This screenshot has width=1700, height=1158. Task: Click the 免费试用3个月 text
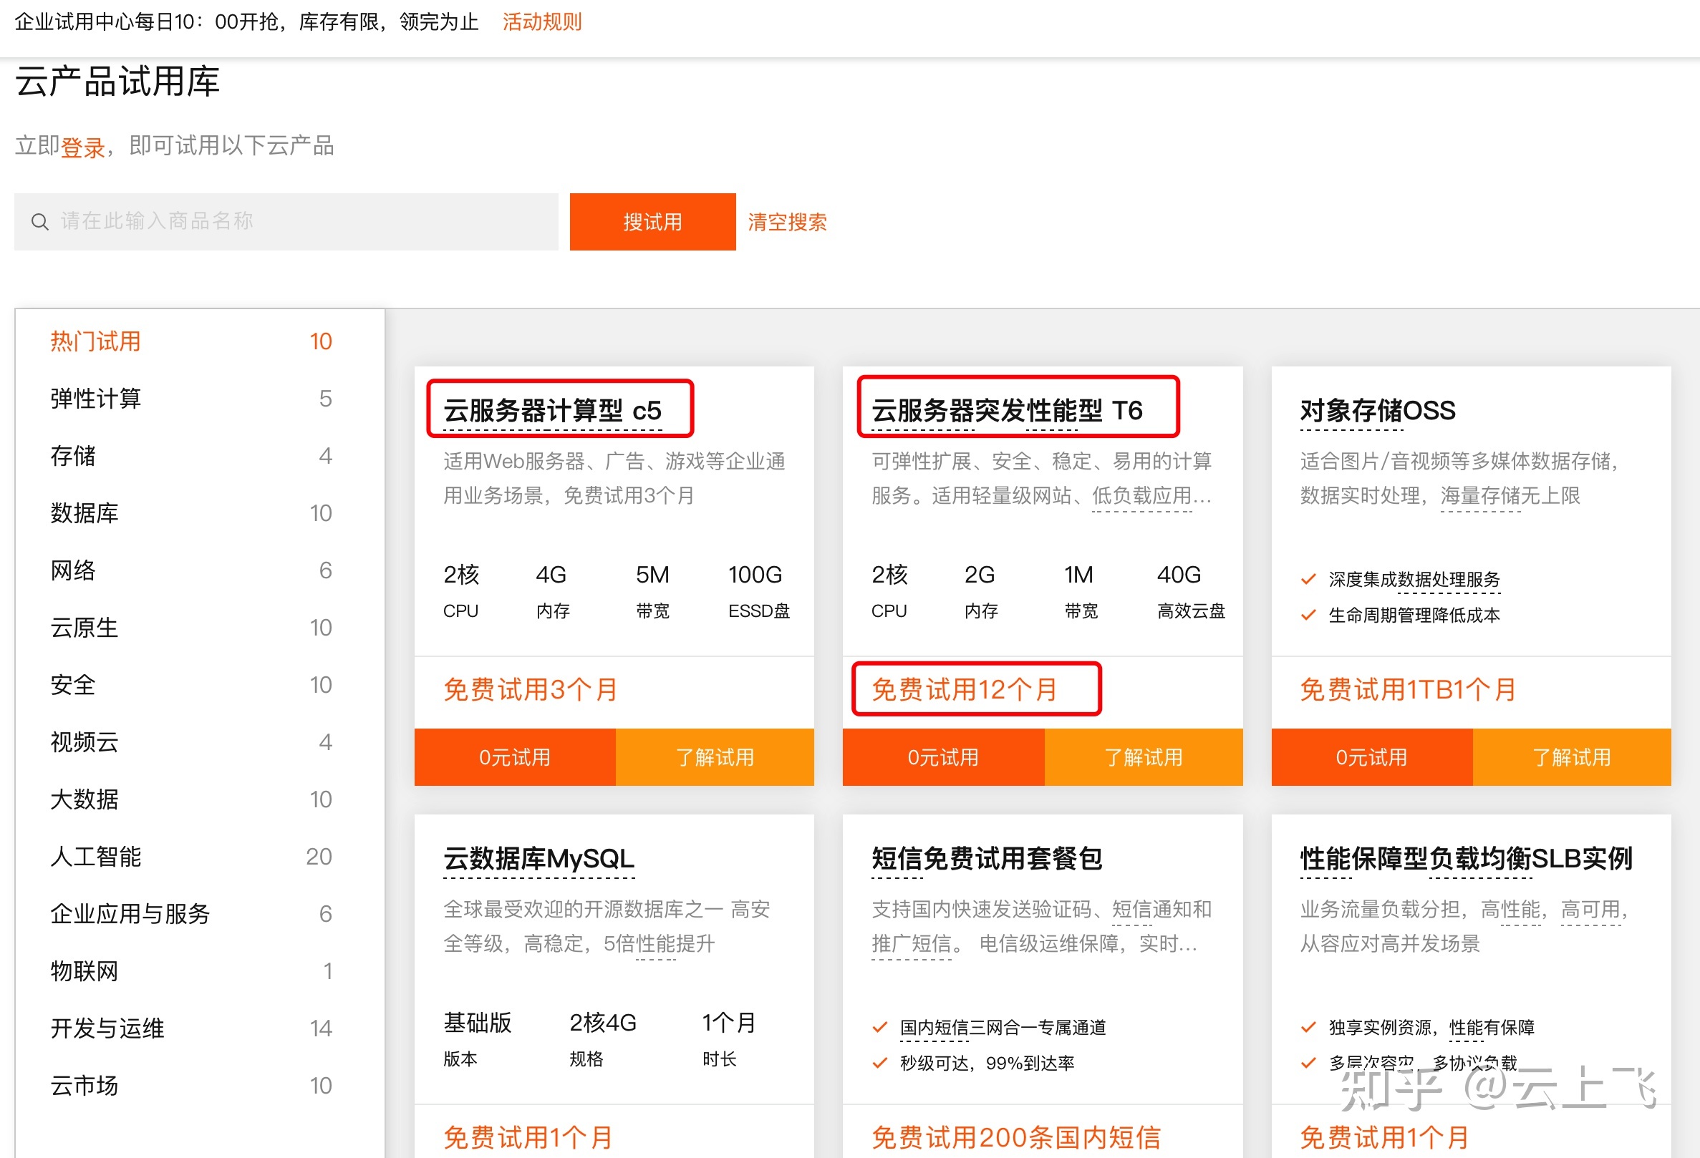click(x=531, y=689)
